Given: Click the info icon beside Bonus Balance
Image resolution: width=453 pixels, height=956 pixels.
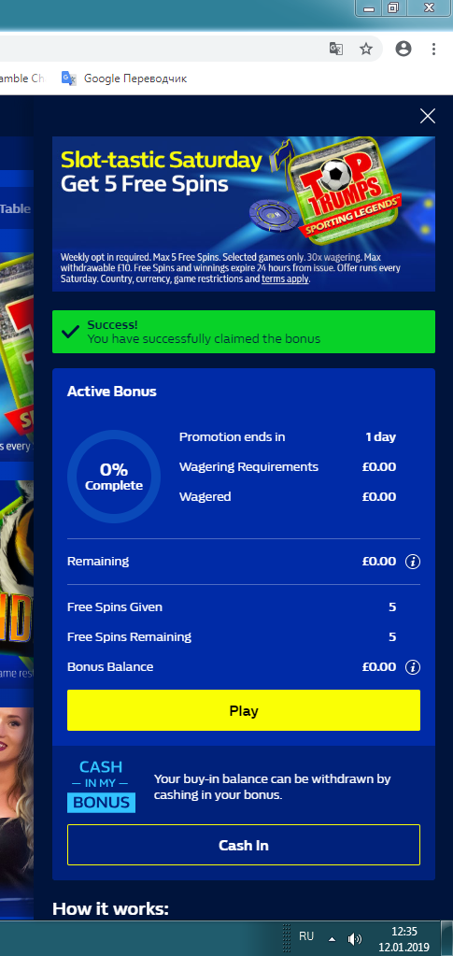Looking at the screenshot, I should pos(413,667).
